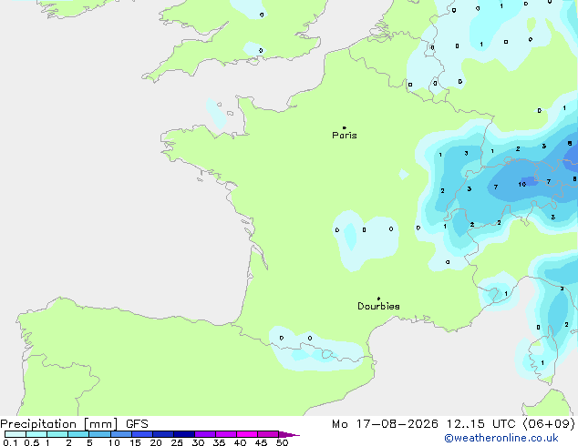Select the 1–2 mm legend color swatch

pos(57,434)
